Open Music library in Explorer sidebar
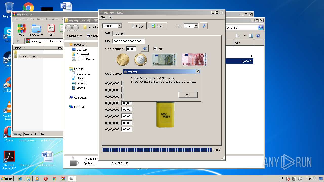The height and width of the screenshot is (182, 324). click(80, 78)
